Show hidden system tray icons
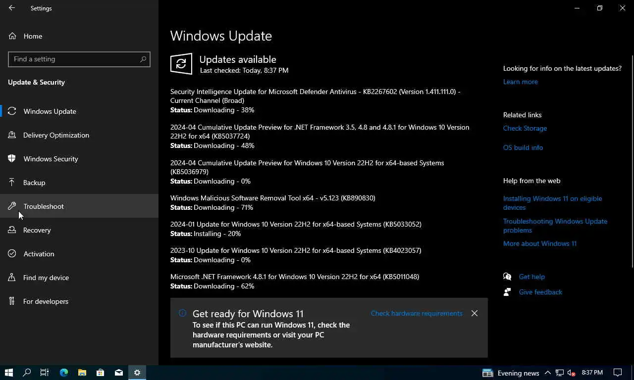Viewport: 634px width, 380px height. [547, 373]
